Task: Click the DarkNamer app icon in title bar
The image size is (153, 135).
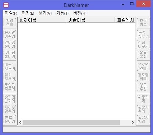Action: click(x=6, y=5)
